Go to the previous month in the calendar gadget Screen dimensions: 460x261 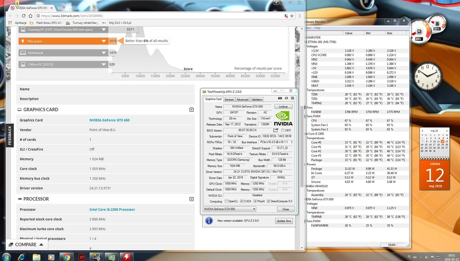[x=422, y=130]
